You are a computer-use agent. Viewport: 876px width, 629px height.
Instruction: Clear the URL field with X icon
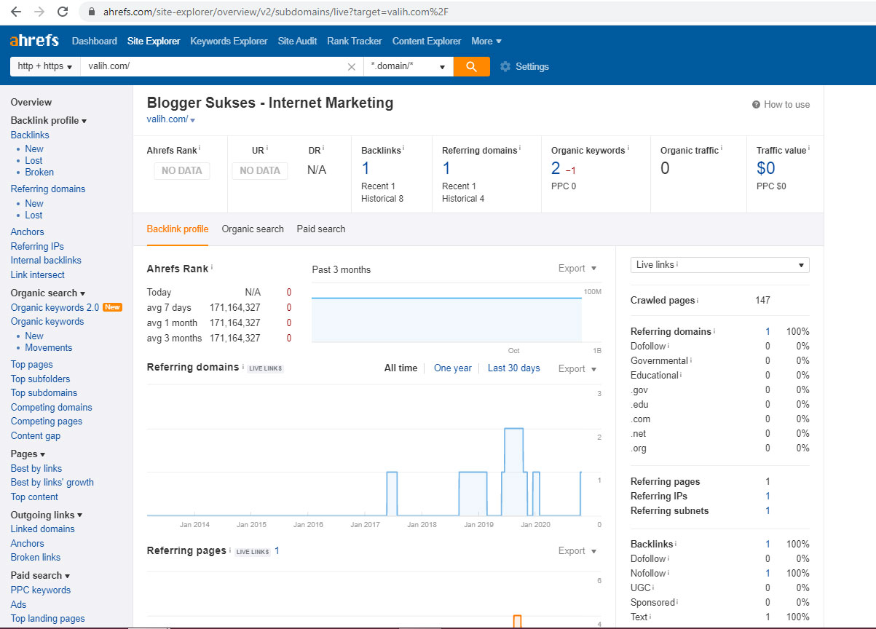(x=351, y=66)
